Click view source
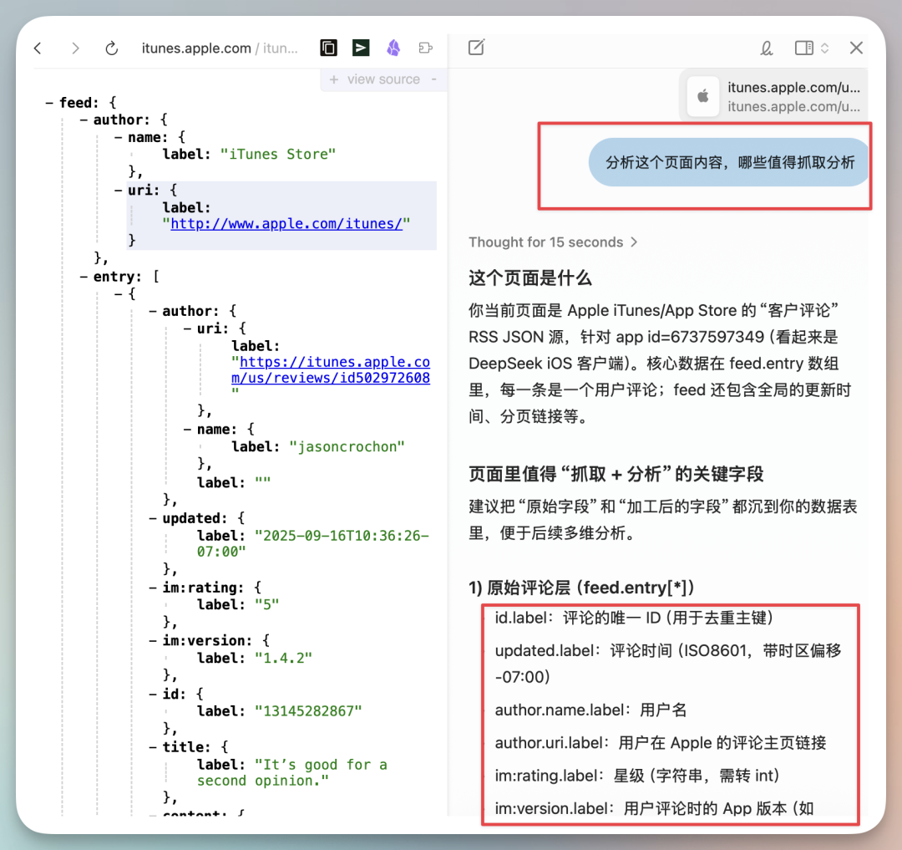 (x=383, y=79)
